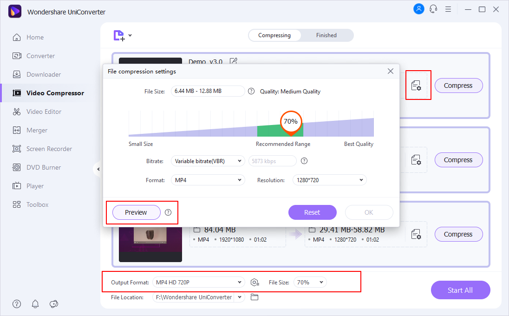Click the Downloader sidebar icon
509x316 pixels.
(17, 74)
